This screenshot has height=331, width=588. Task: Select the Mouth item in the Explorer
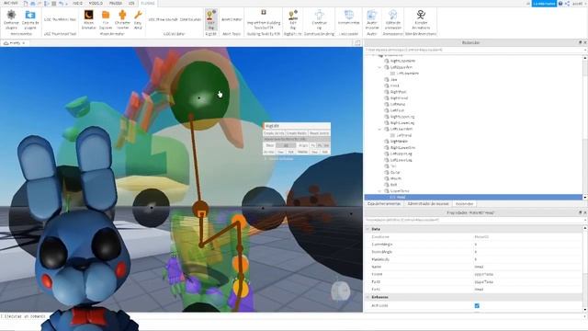[395, 178]
